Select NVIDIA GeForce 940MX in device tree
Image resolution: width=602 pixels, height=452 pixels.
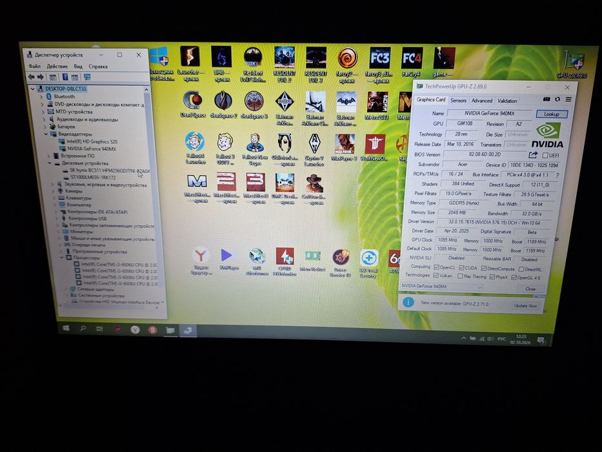click(92, 149)
